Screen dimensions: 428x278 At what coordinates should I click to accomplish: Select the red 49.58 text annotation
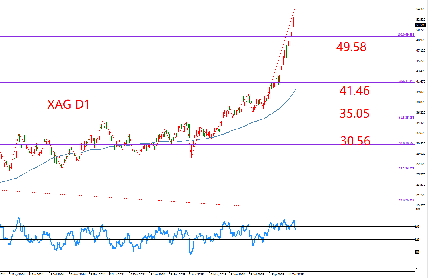click(351, 47)
